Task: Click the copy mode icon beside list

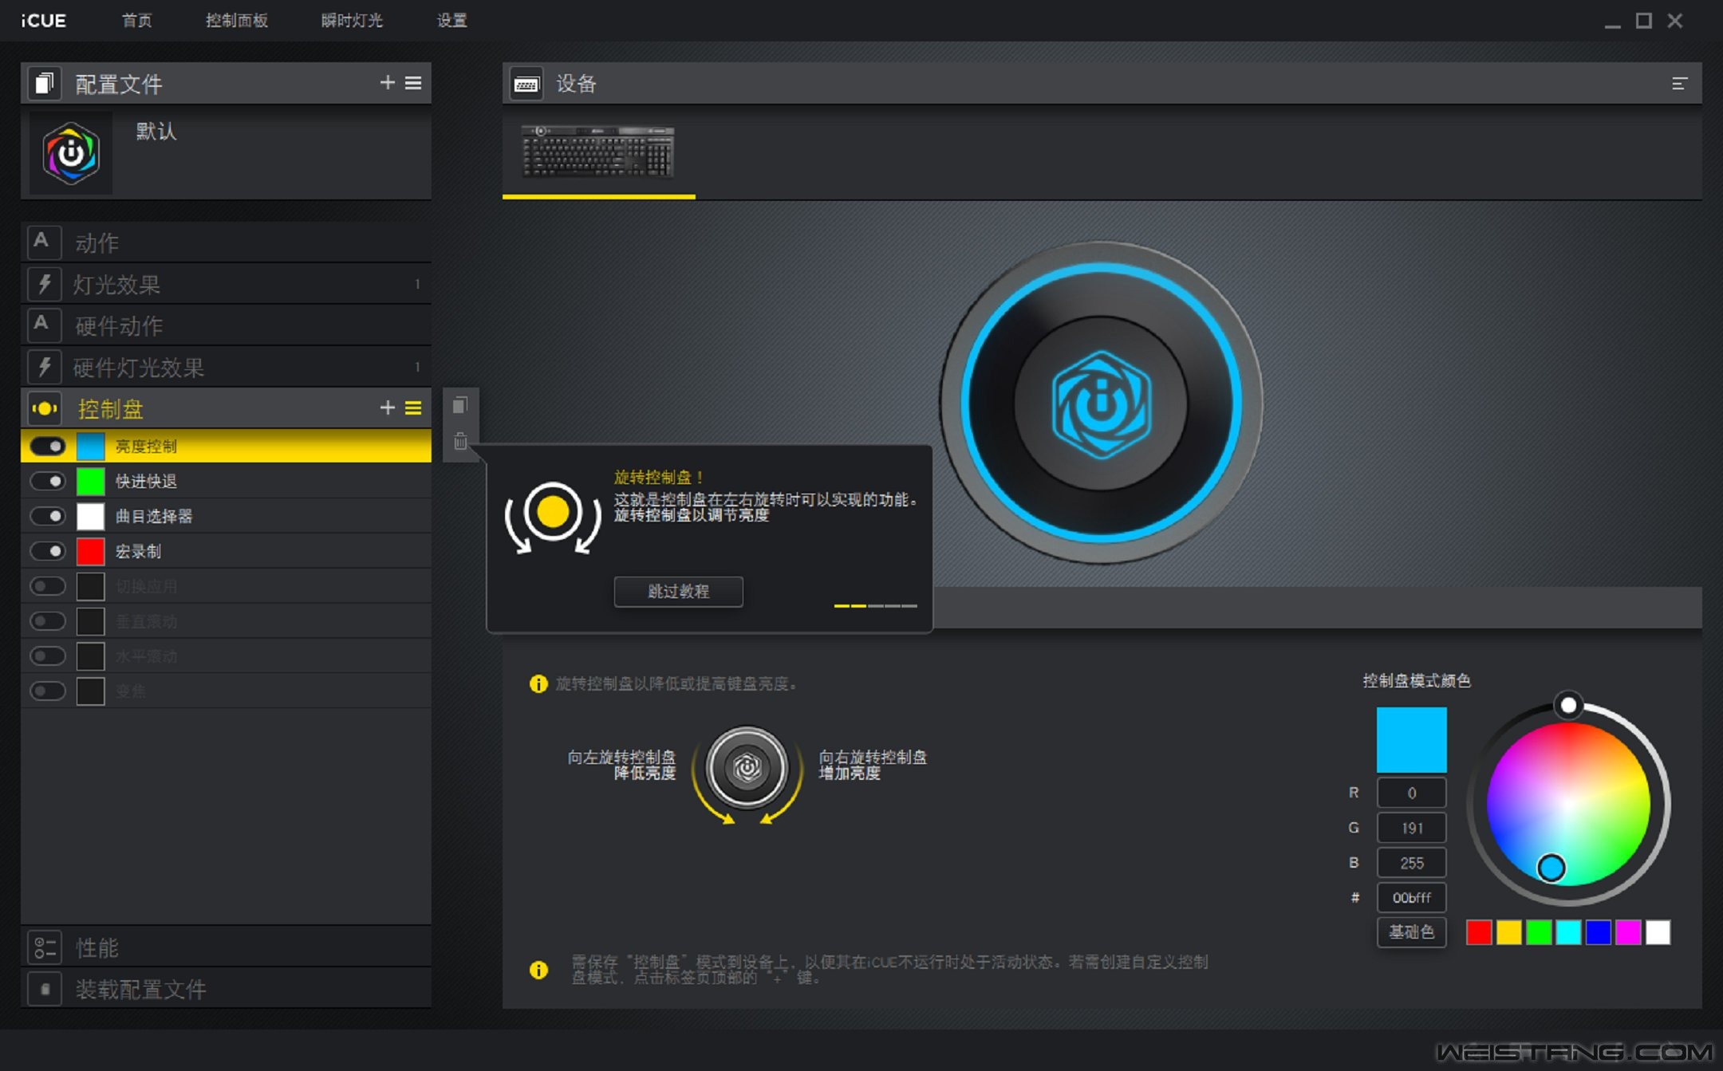Action: click(x=460, y=406)
